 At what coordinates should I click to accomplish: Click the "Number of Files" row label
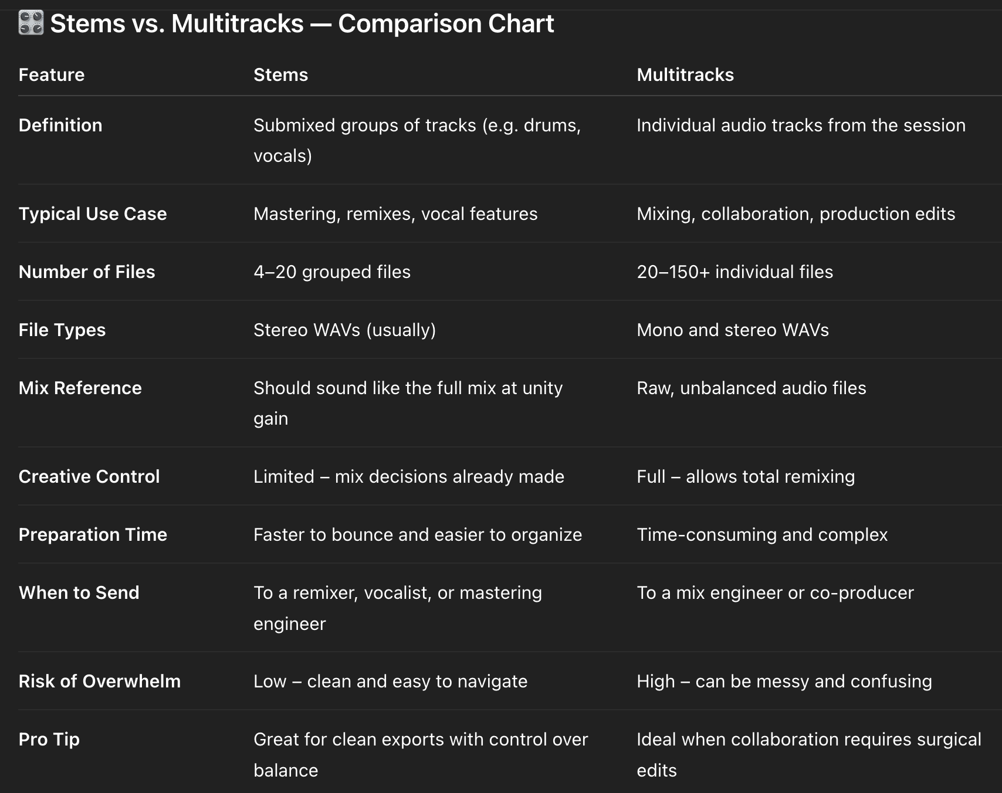pos(87,272)
